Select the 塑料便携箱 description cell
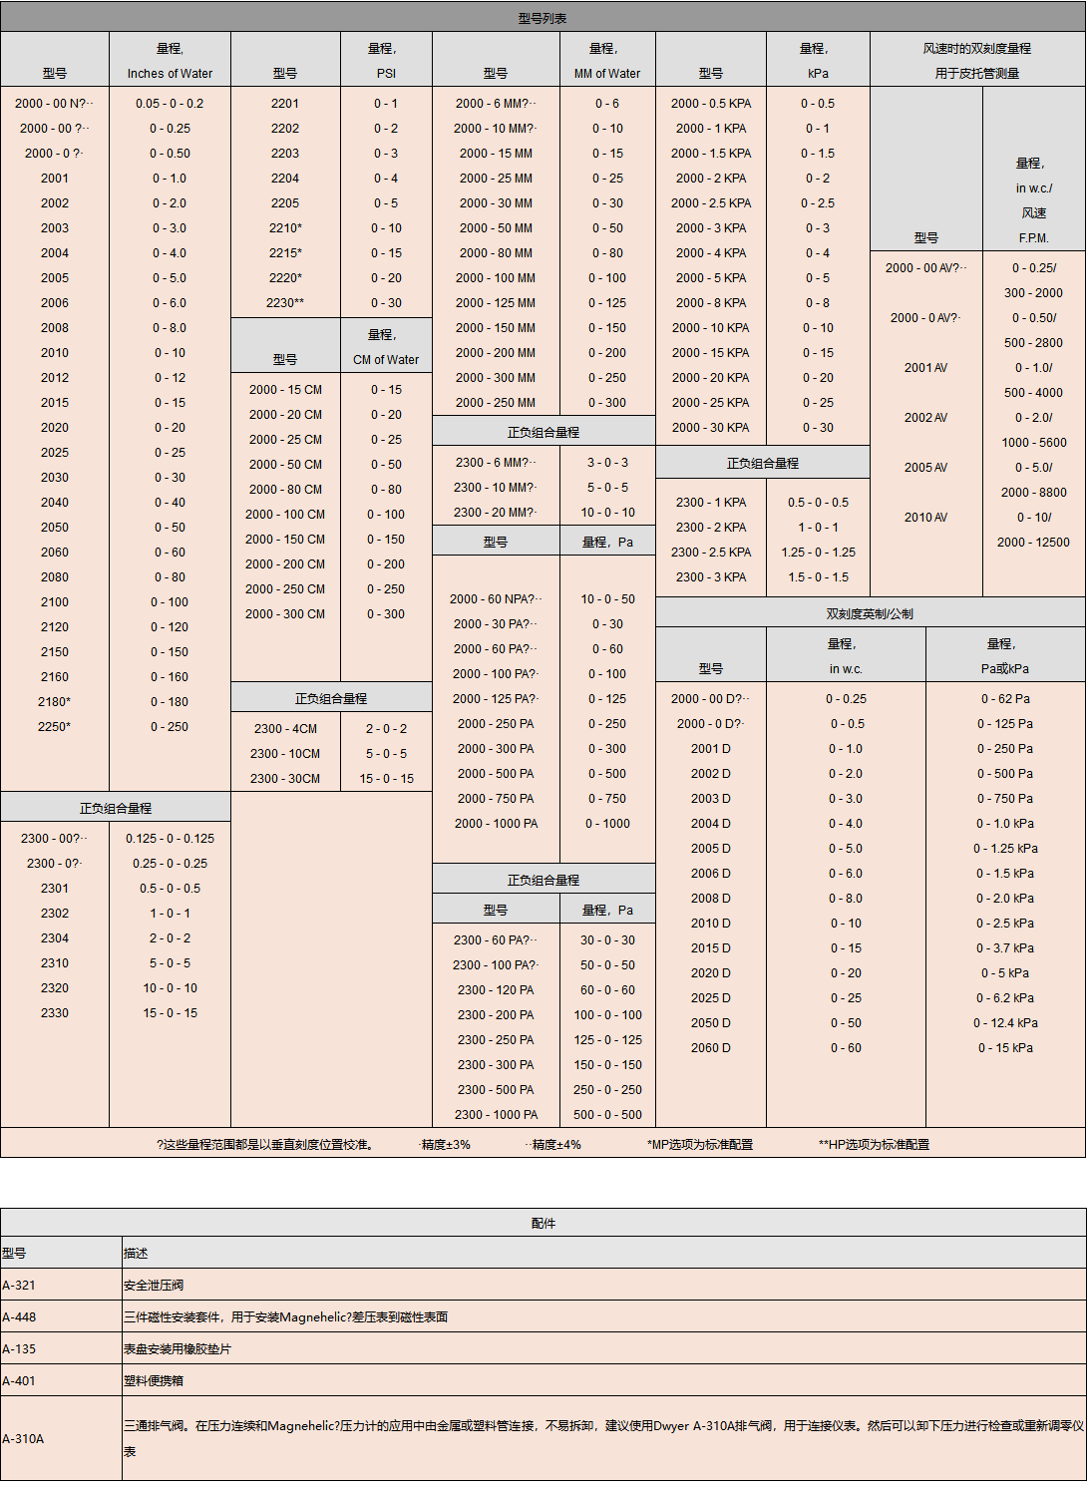The image size is (1090, 1492). click(154, 1381)
